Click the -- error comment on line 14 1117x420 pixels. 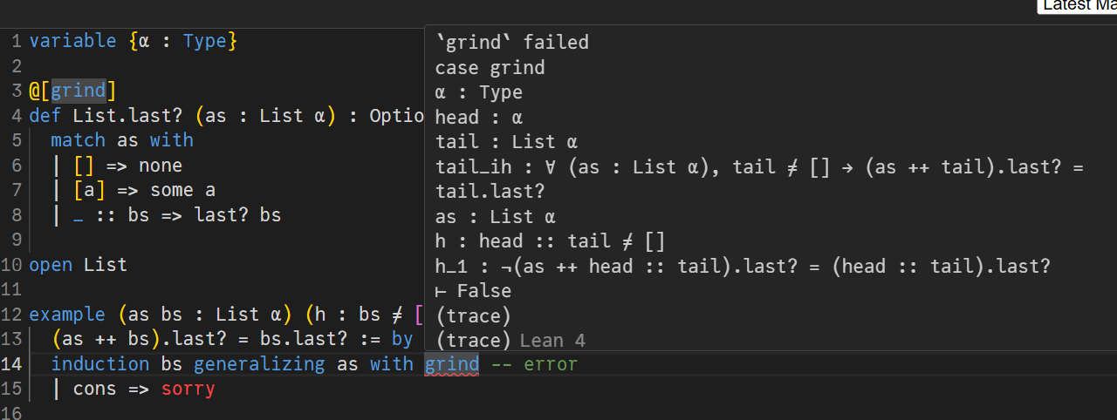[534, 364]
